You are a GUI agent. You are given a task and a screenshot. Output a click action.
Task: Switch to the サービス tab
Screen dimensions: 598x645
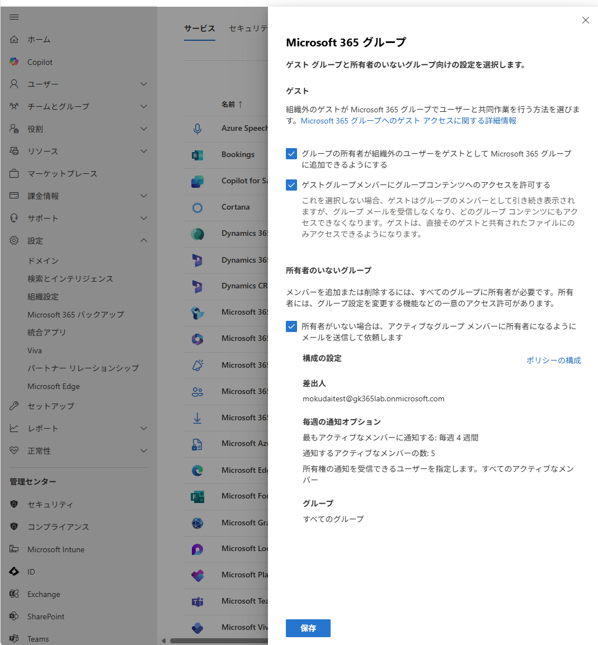tap(200, 29)
